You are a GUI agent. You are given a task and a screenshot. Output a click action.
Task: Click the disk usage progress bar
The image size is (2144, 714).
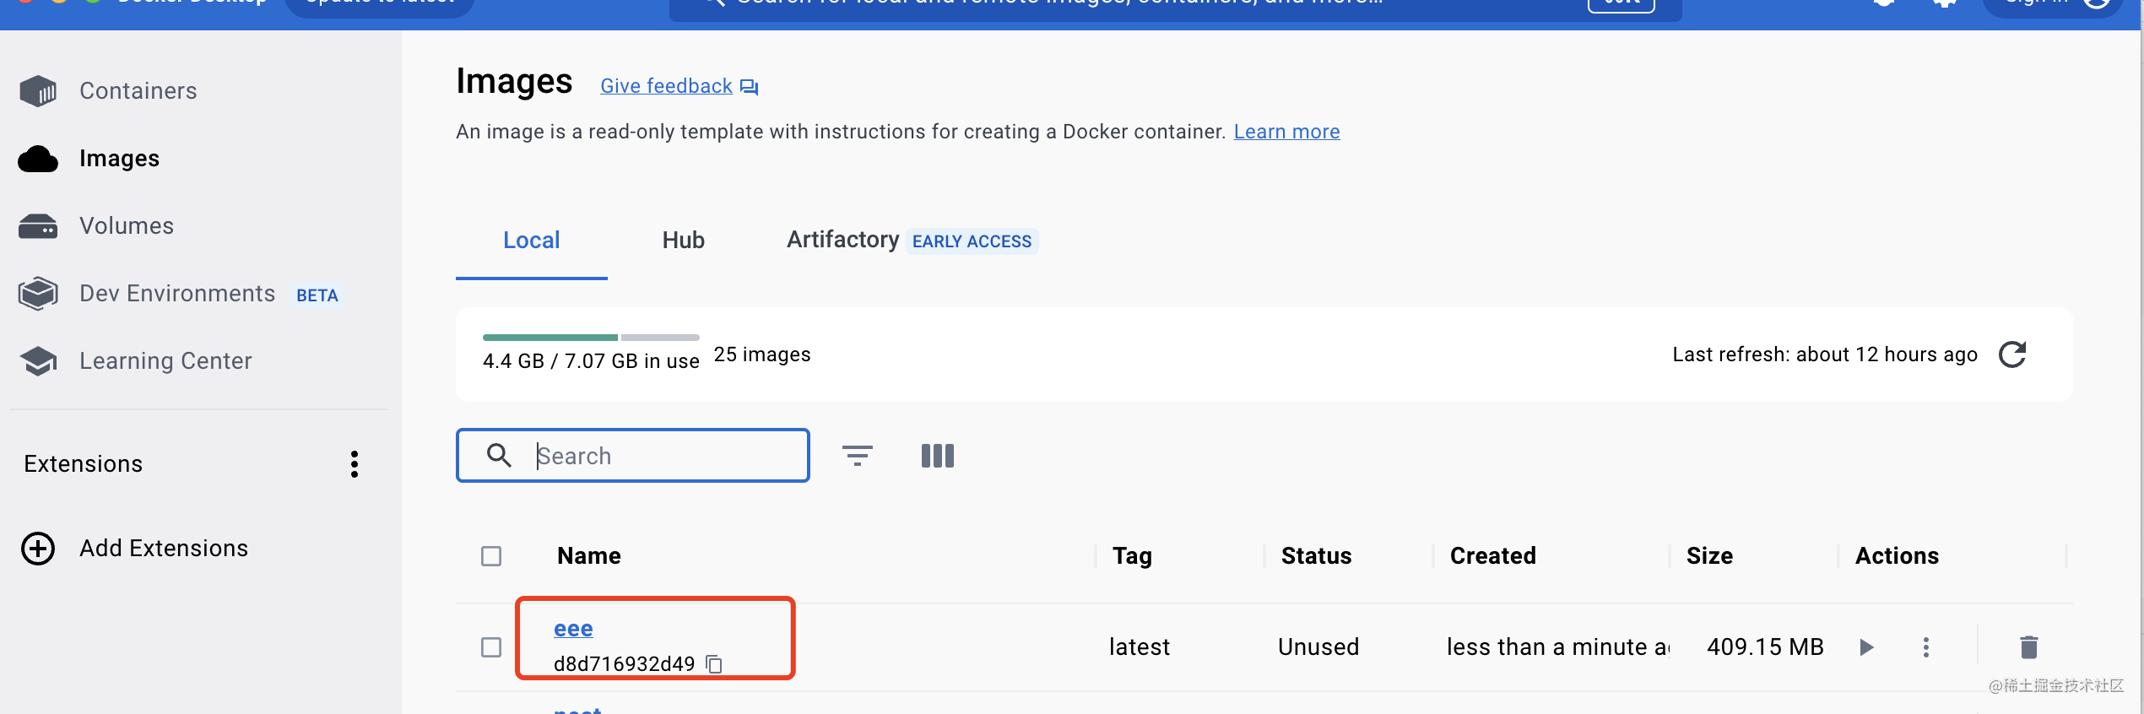(x=591, y=338)
